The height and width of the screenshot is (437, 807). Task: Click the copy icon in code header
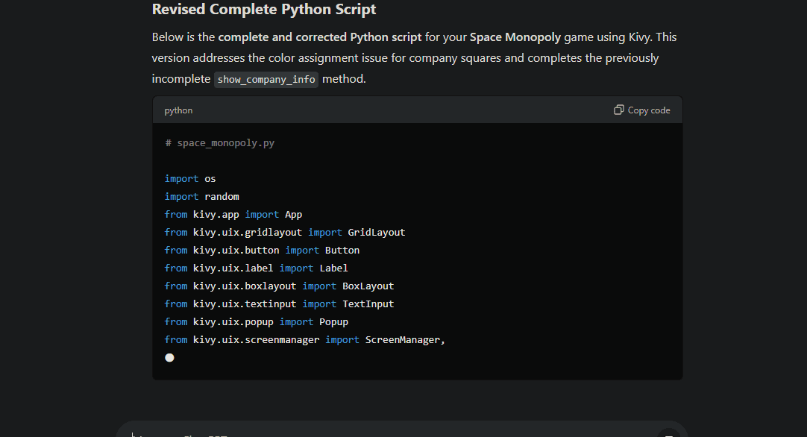[618, 110]
